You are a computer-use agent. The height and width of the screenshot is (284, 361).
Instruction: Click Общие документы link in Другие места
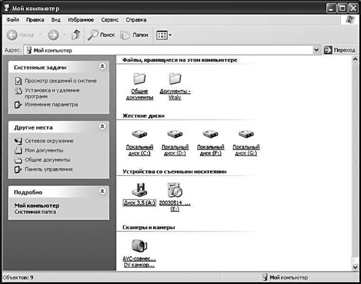pyautogui.click(x=48, y=160)
